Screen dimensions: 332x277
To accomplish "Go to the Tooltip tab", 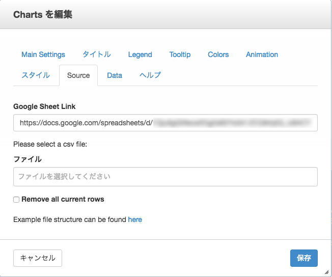I will click(x=180, y=54).
